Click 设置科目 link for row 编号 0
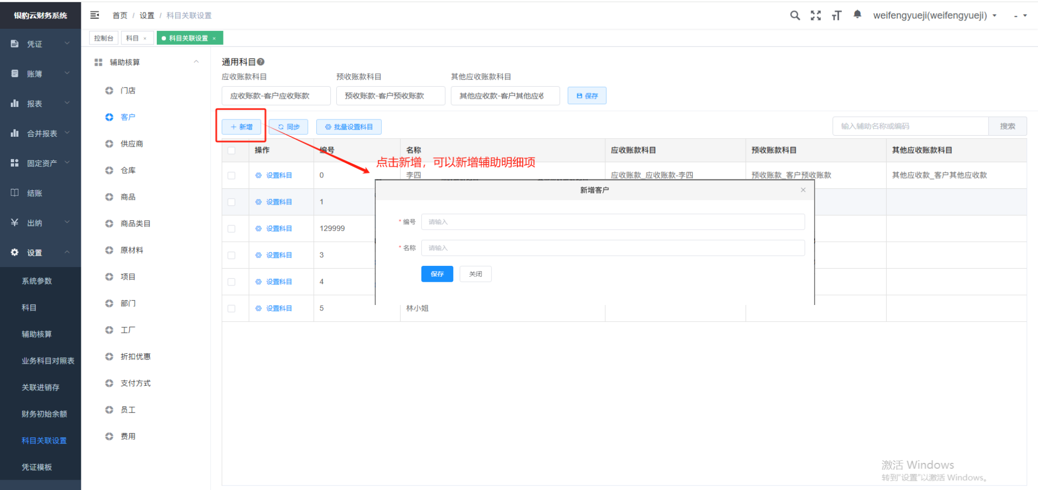This screenshot has height=490, width=1038. (274, 175)
